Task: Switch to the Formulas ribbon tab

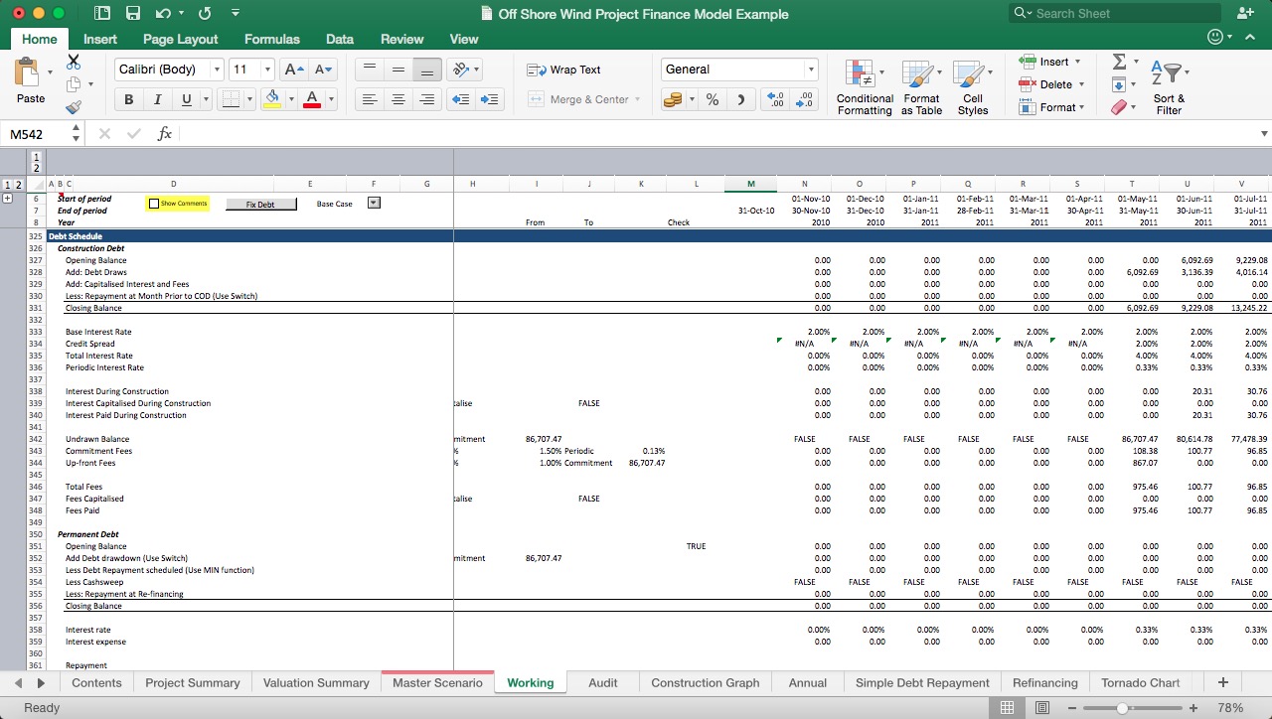Action: click(x=271, y=39)
